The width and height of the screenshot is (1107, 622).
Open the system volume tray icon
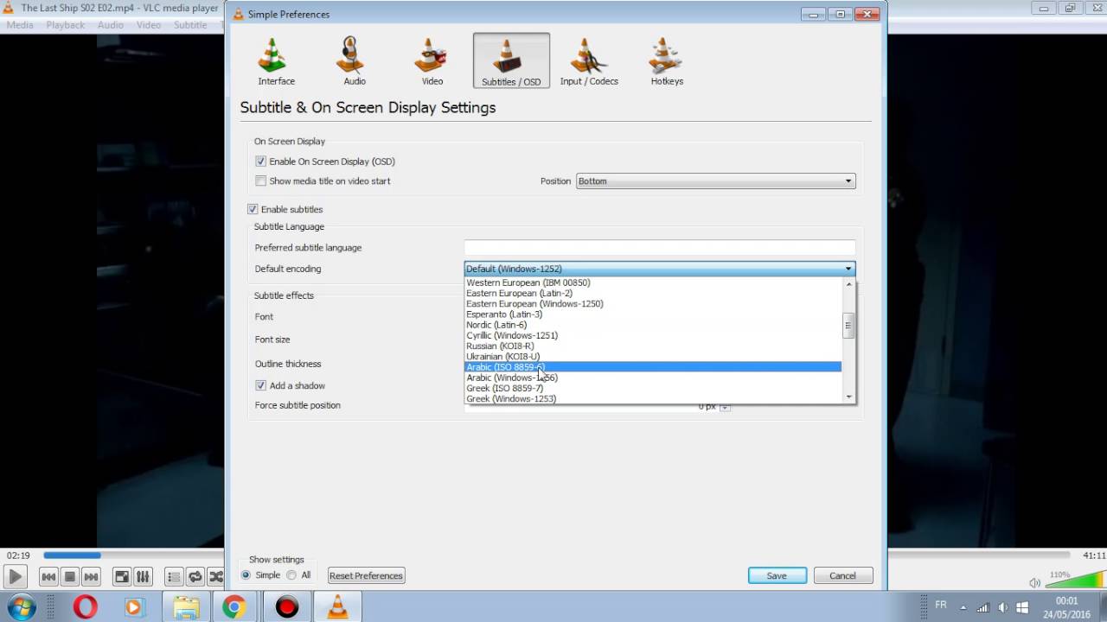click(1001, 607)
